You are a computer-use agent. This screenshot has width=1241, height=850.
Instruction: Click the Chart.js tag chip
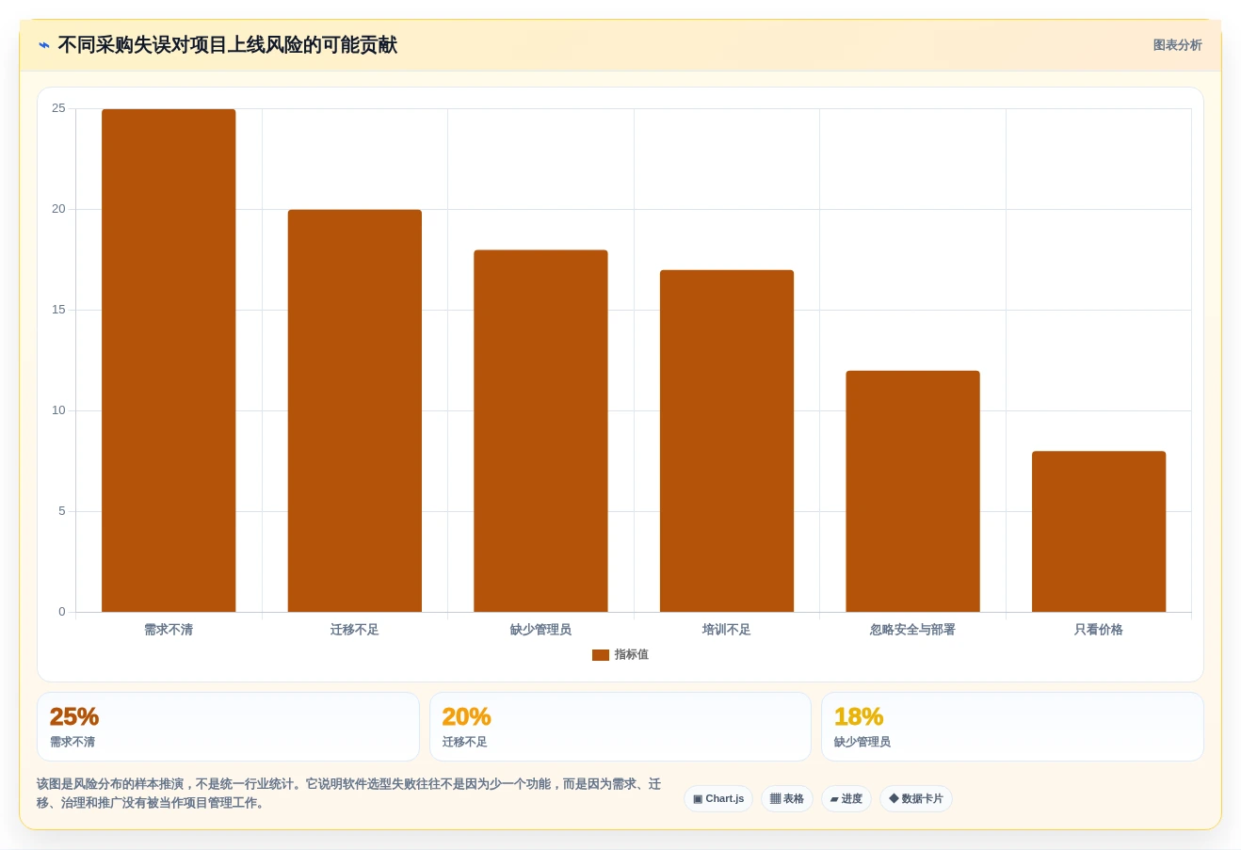tap(718, 799)
